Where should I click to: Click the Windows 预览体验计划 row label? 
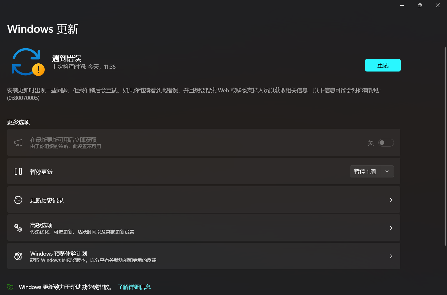(59, 253)
